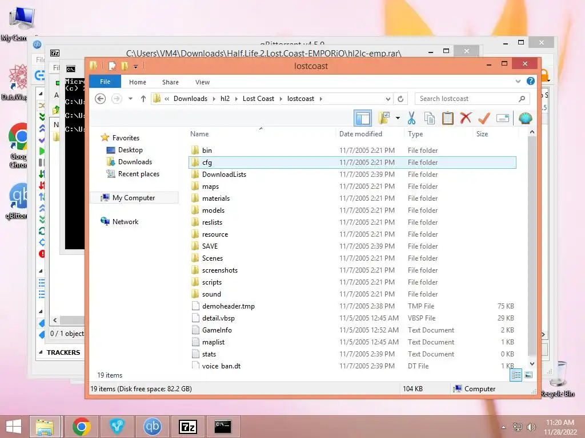Click the Forward navigation arrow

tap(117, 99)
